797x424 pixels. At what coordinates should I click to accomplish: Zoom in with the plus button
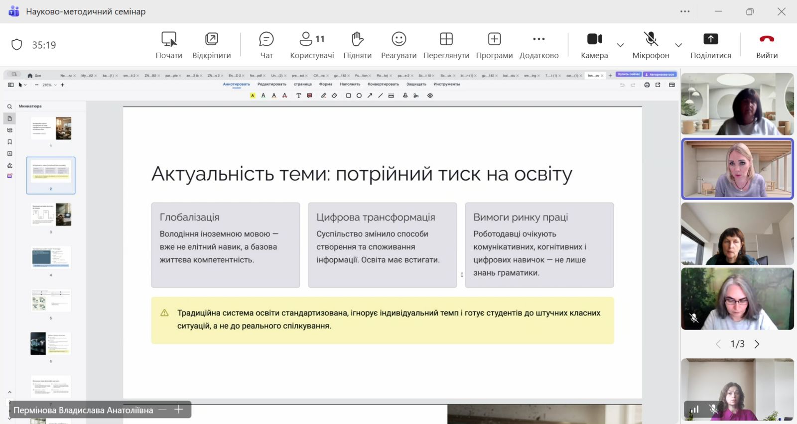(x=62, y=85)
